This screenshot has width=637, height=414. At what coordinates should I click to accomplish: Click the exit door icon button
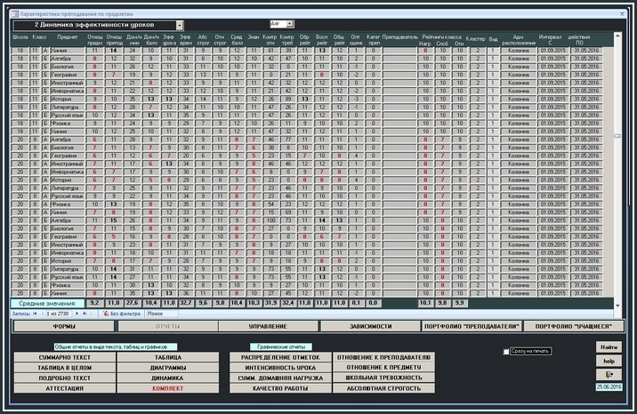click(609, 375)
